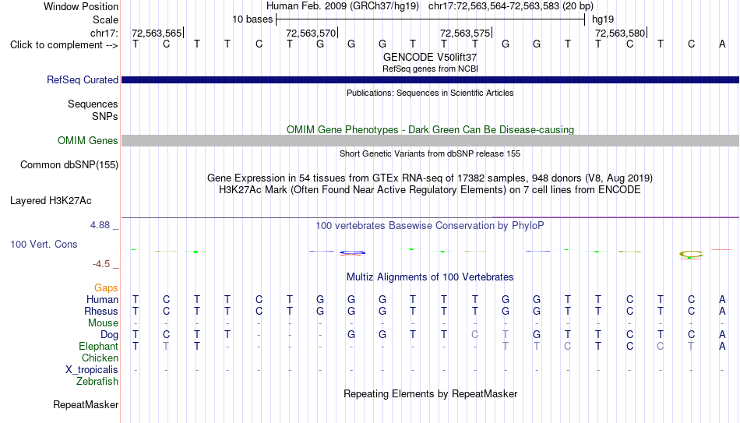Click the chr17: row label

(x=104, y=33)
